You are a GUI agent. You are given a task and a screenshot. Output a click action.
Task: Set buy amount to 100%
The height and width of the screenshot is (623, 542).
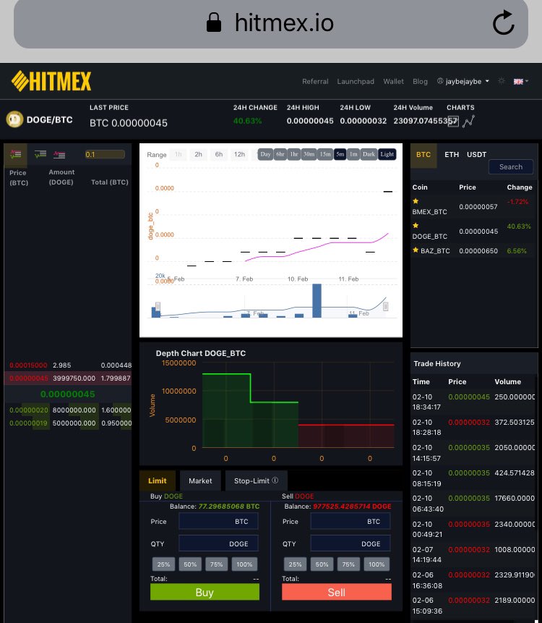[x=244, y=564]
